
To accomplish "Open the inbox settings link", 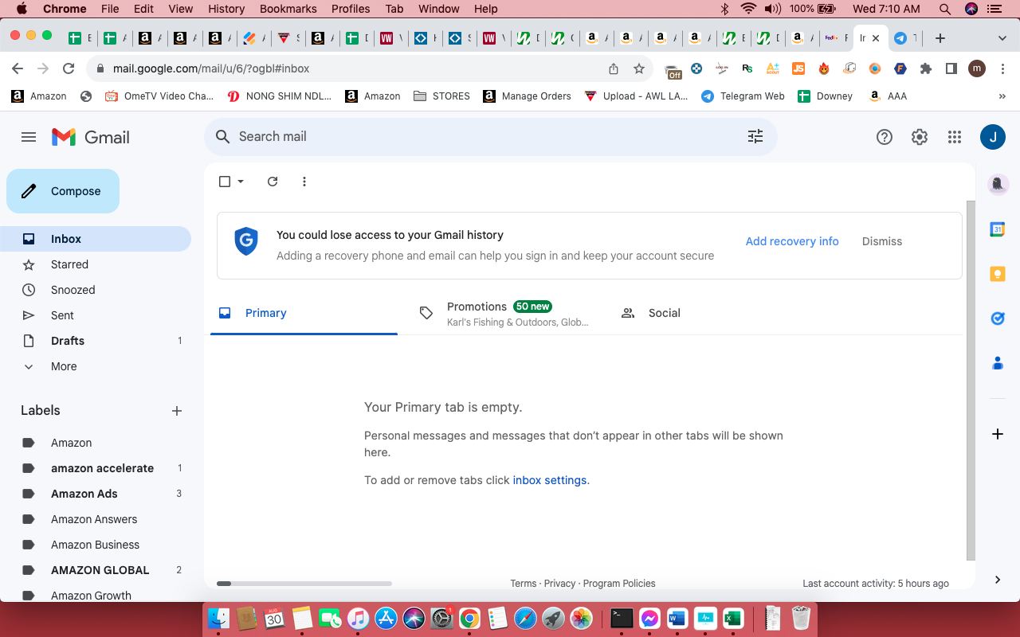I will tap(550, 480).
